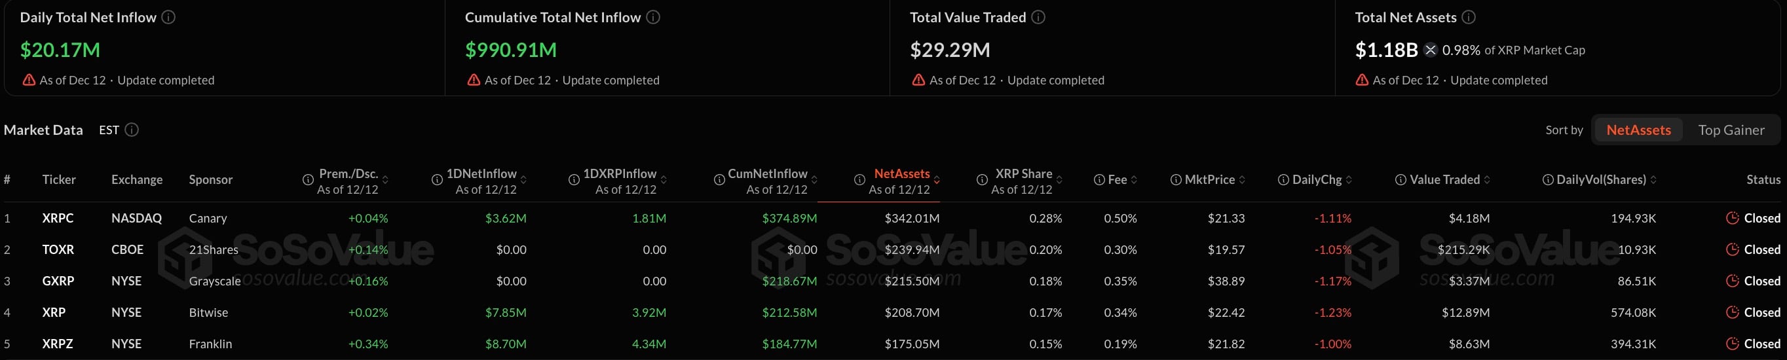Sort by Fee column arrows
The height and width of the screenshot is (360, 1787).
click(x=1134, y=179)
